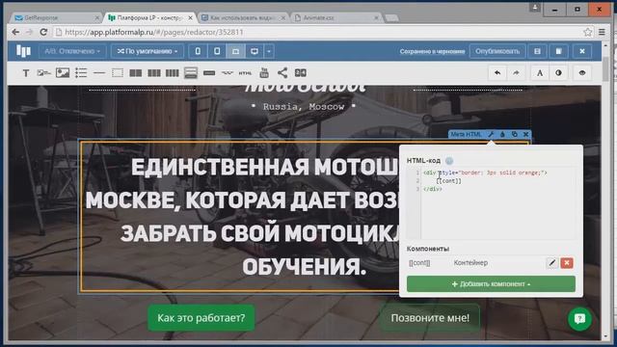The image size is (617, 347).
Task: Select the Text block tool
Action: point(26,73)
